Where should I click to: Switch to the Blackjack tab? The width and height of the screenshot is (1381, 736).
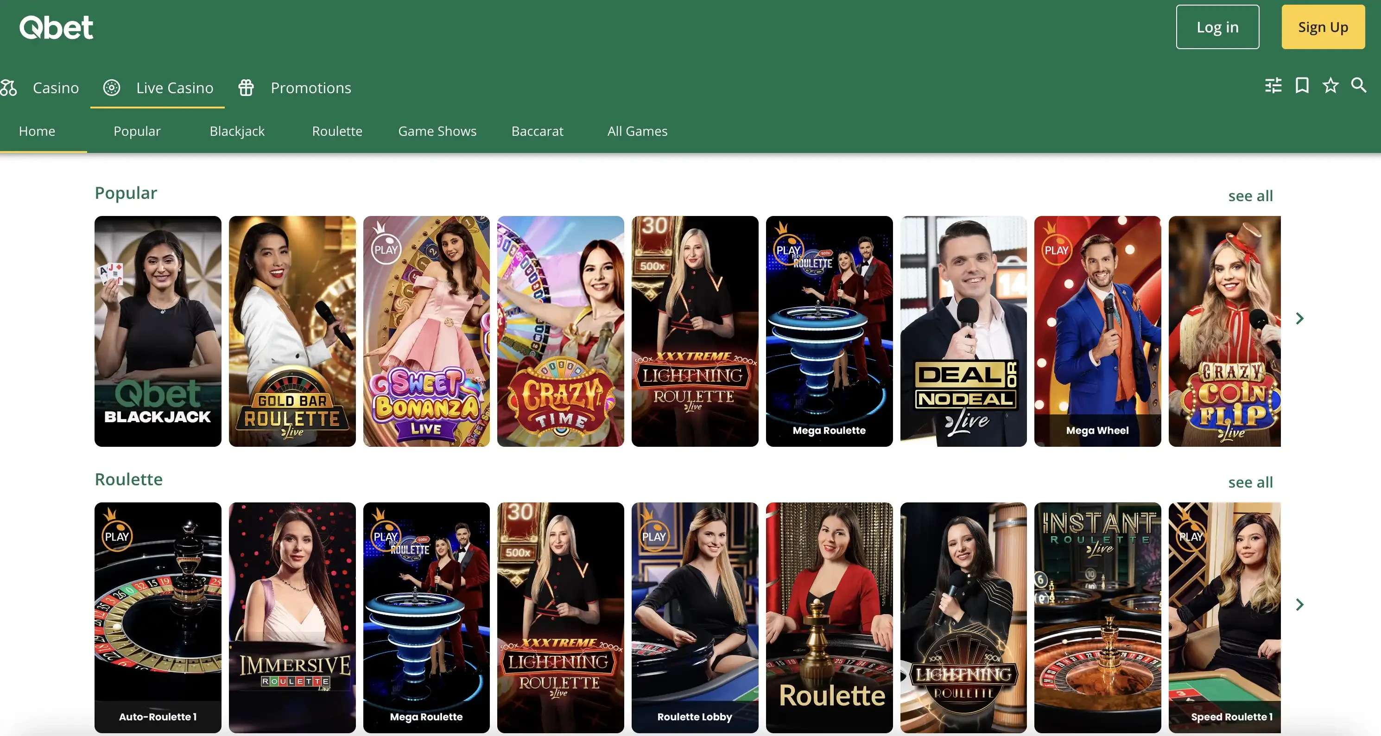point(237,131)
